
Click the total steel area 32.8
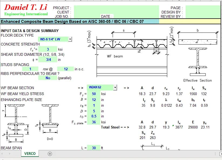tap(142, 127)
